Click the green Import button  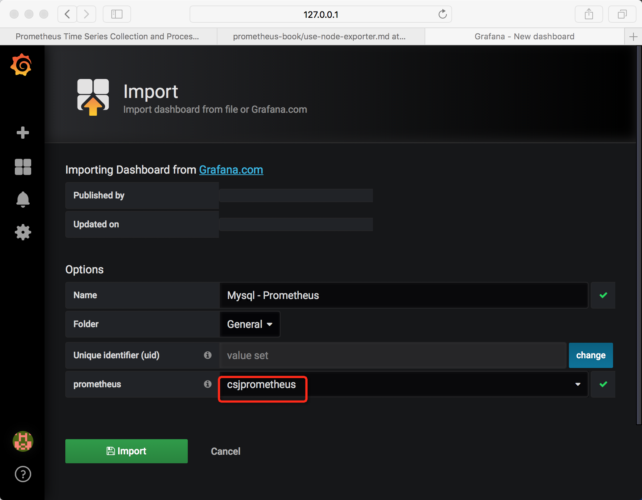click(127, 451)
